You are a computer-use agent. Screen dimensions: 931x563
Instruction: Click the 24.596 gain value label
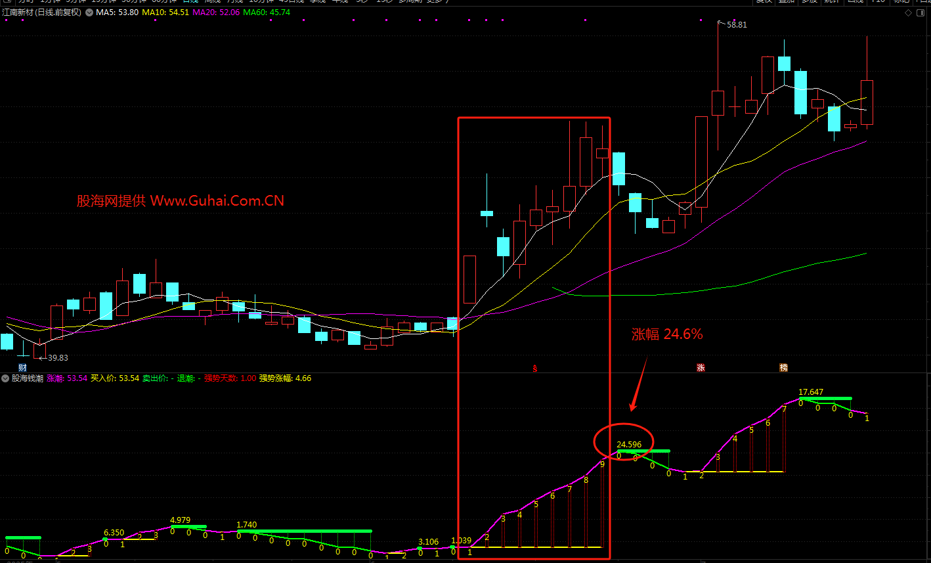pyautogui.click(x=629, y=445)
